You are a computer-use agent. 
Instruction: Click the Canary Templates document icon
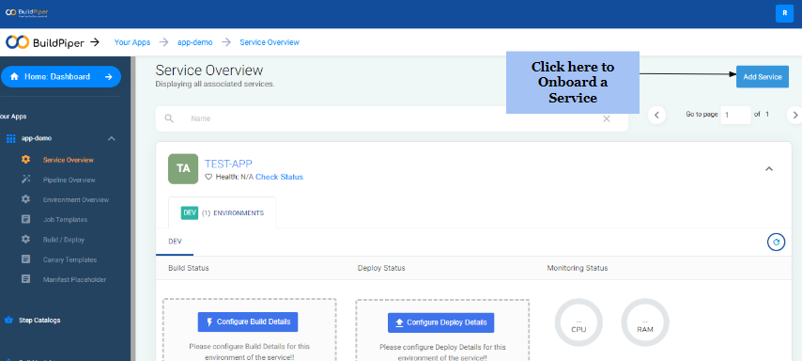coord(25,259)
